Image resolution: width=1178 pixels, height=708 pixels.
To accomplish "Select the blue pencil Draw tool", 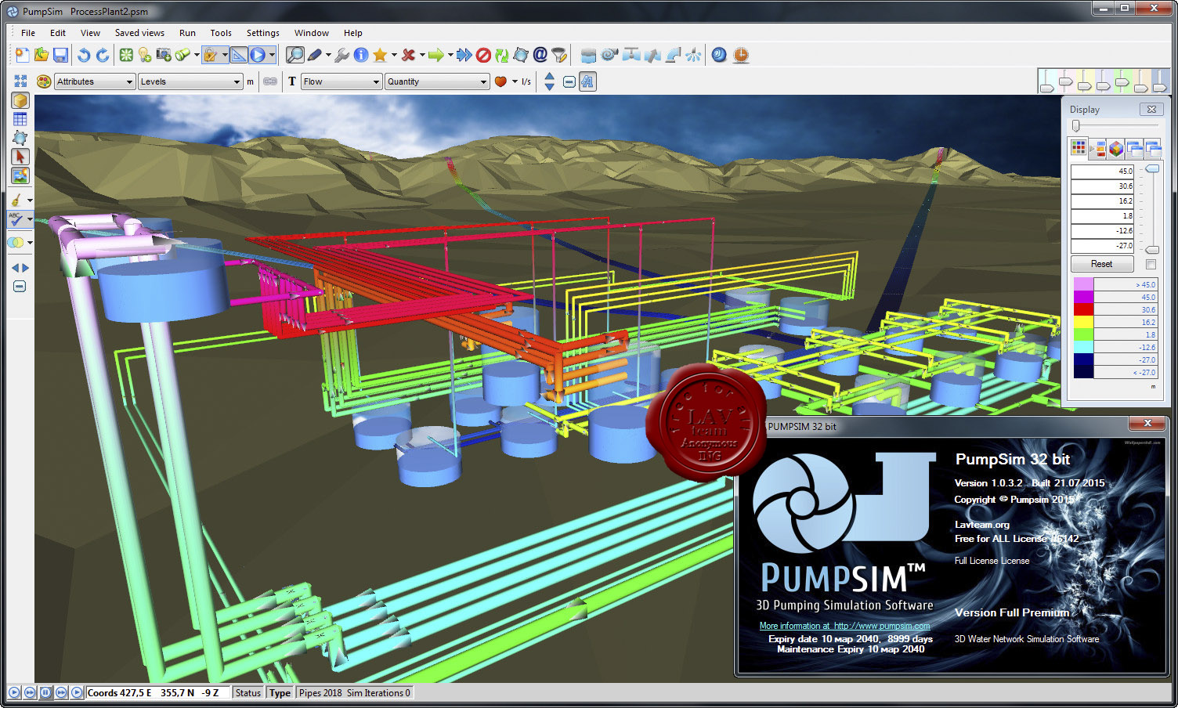I will (315, 55).
